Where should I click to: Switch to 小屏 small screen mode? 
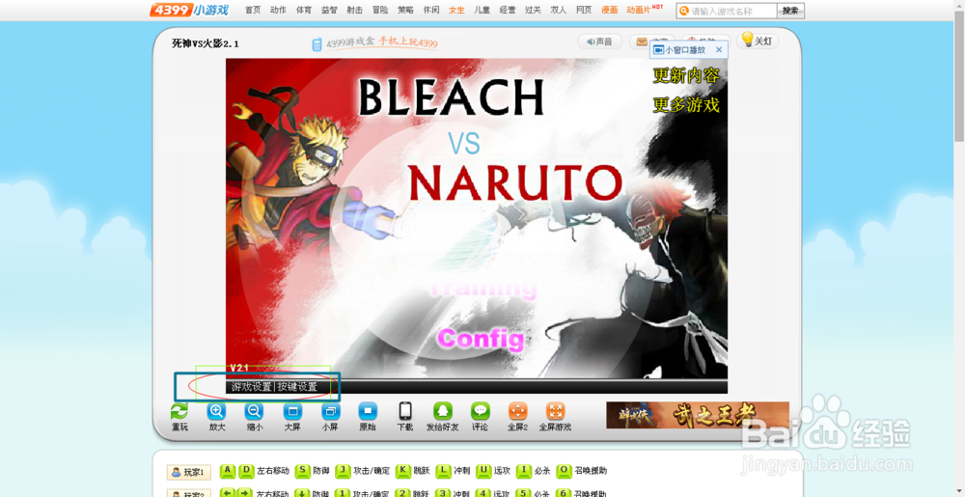click(x=330, y=411)
